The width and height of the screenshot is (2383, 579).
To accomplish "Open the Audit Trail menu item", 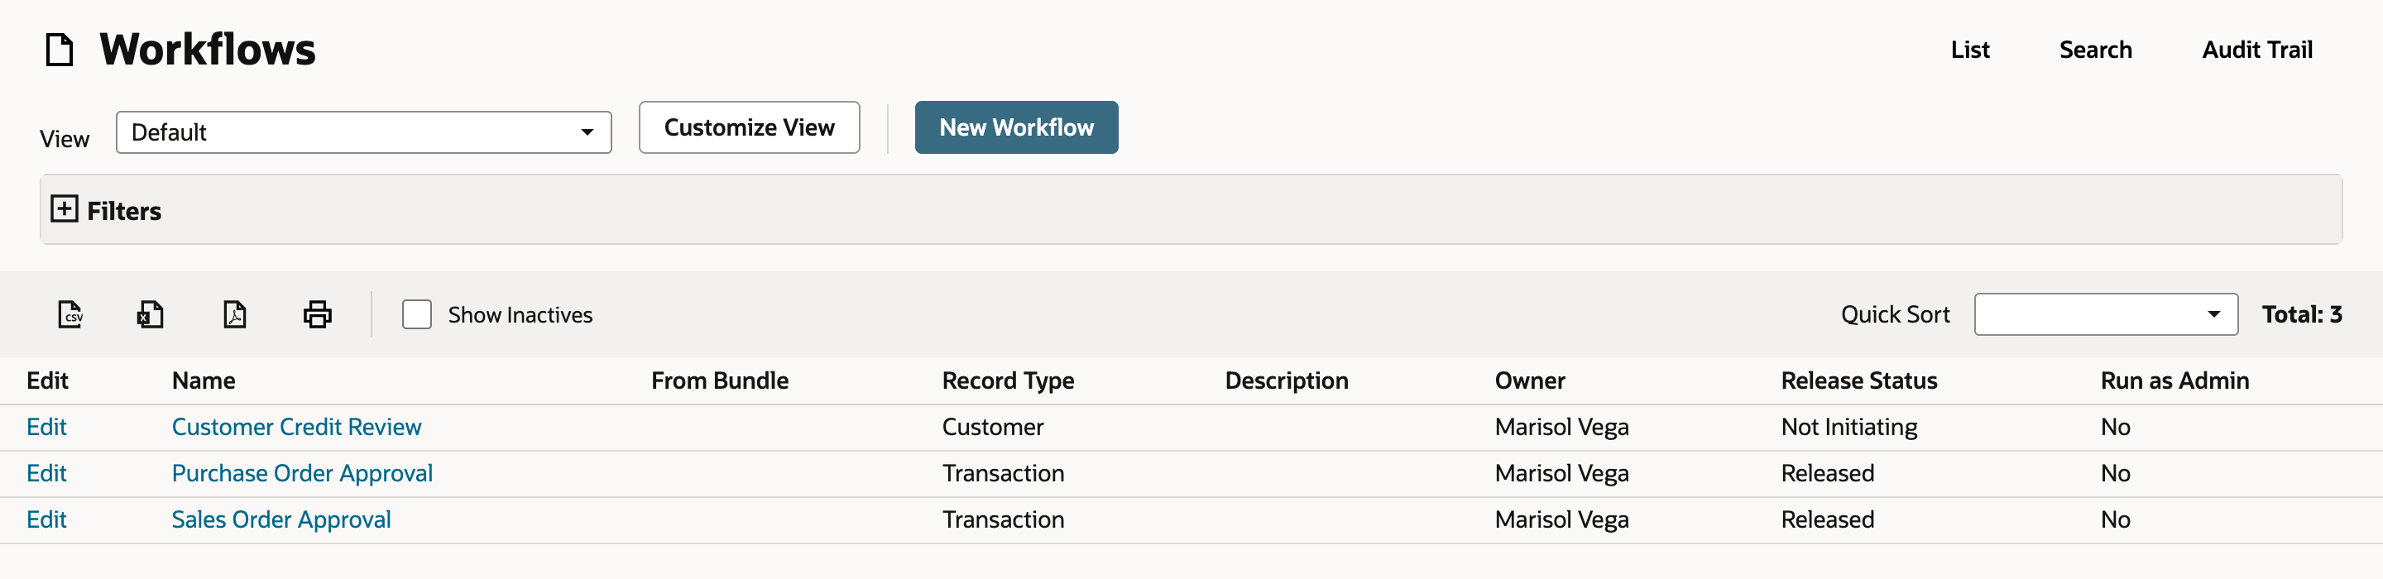I will click(2257, 50).
